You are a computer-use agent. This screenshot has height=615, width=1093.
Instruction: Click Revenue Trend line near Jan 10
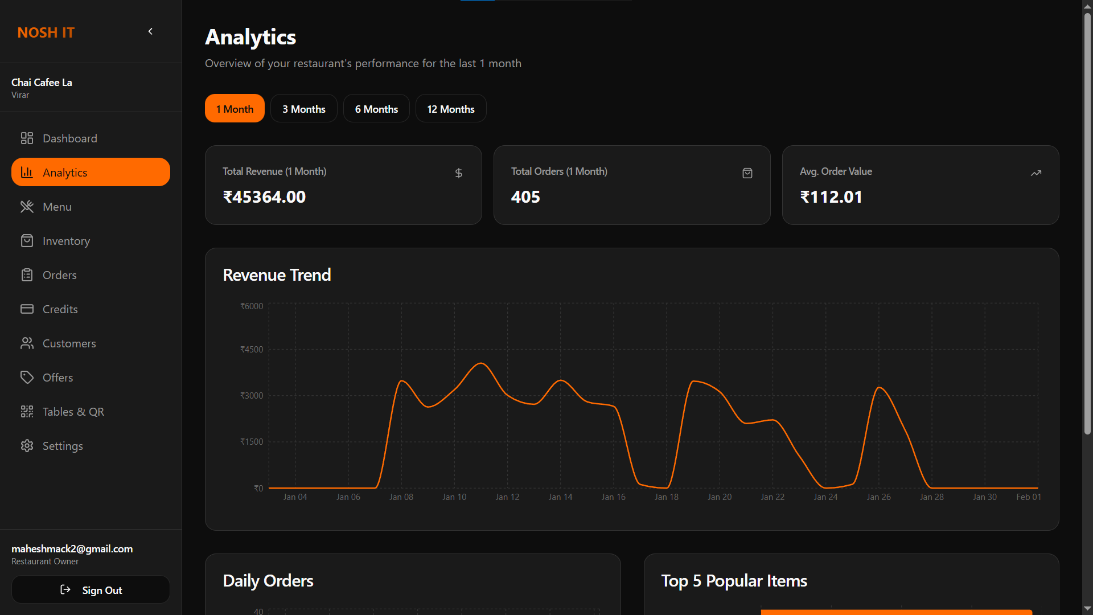click(x=455, y=389)
